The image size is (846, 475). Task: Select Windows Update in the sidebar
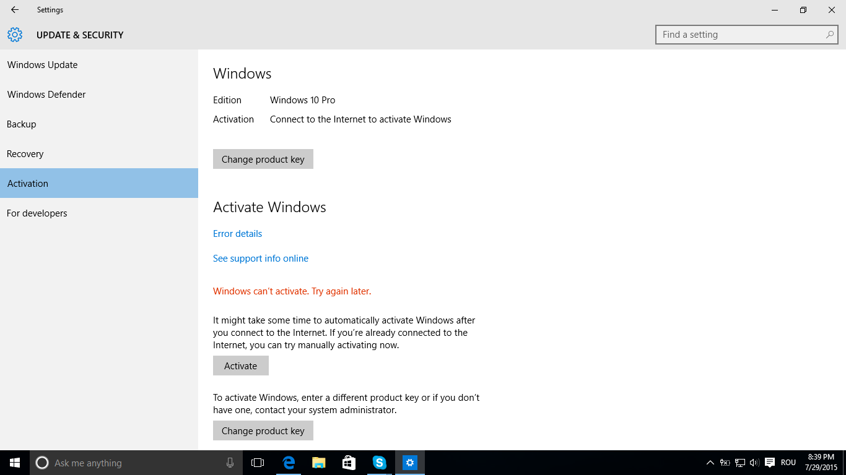(99, 65)
